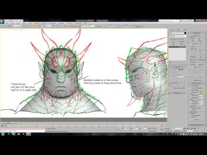Image resolution: width=207 pixels, height=155 pixels.
Task: Click the Polygon sub-object level icon
Action: point(179,69)
